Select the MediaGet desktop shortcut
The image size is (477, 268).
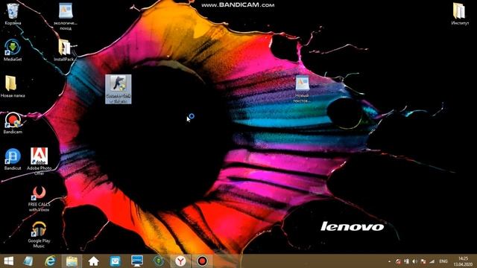(13, 50)
